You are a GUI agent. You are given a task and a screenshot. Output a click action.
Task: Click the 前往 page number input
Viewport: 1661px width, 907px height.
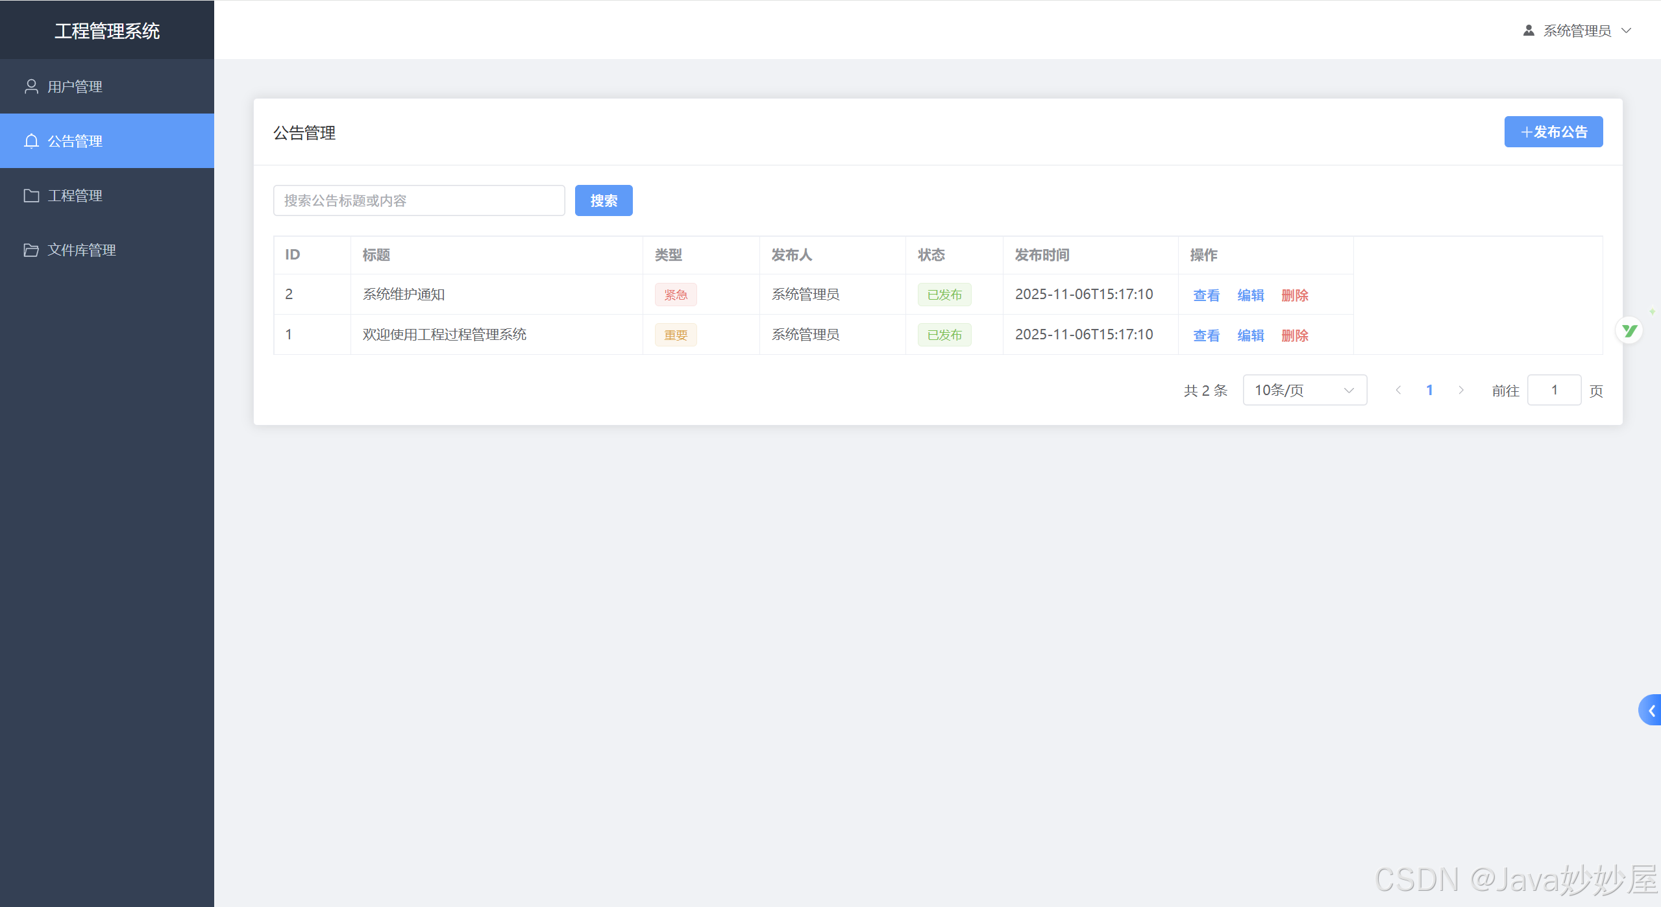1554,390
